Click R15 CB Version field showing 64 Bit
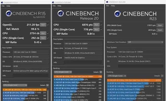Screen dimensions: 166x101 coord(31,66)
